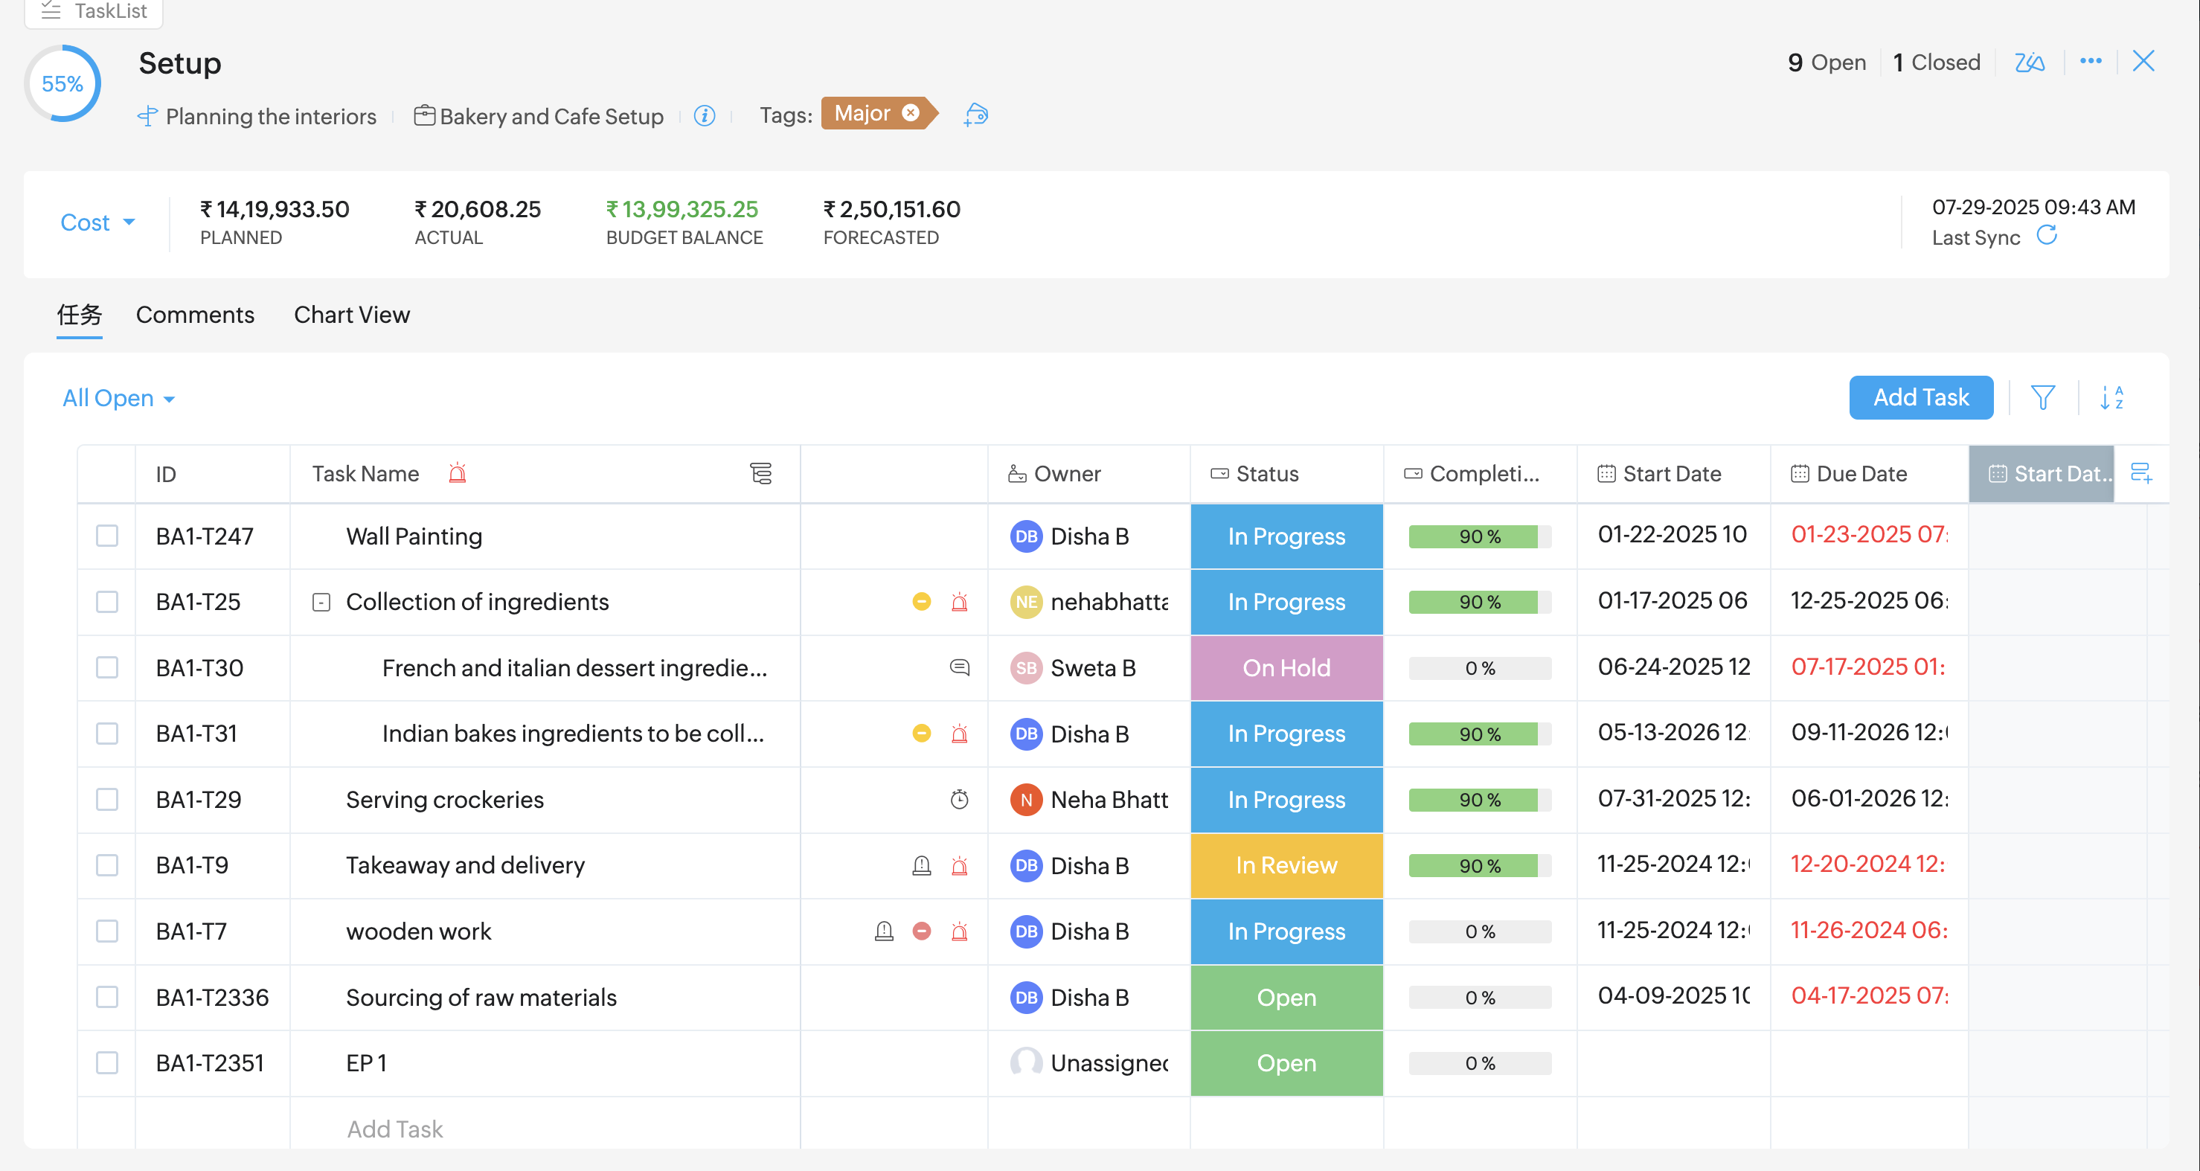Click the comment icon on the French and italian dessert row

coord(959,667)
